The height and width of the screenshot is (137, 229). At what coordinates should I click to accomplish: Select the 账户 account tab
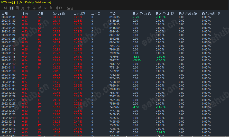pyautogui.click(x=59, y=8)
